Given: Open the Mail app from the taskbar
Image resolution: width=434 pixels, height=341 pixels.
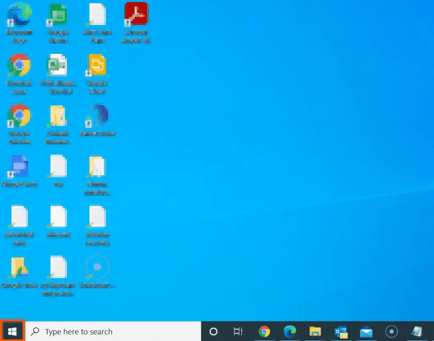Looking at the screenshot, I should coord(365,331).
